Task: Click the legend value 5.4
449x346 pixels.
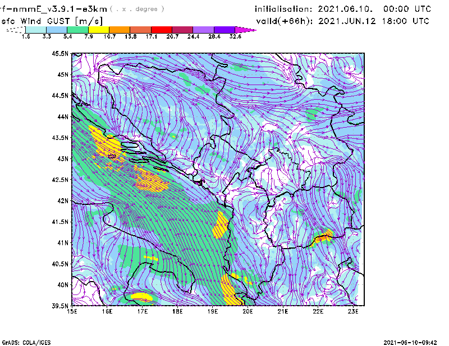Action: point(67,36)
